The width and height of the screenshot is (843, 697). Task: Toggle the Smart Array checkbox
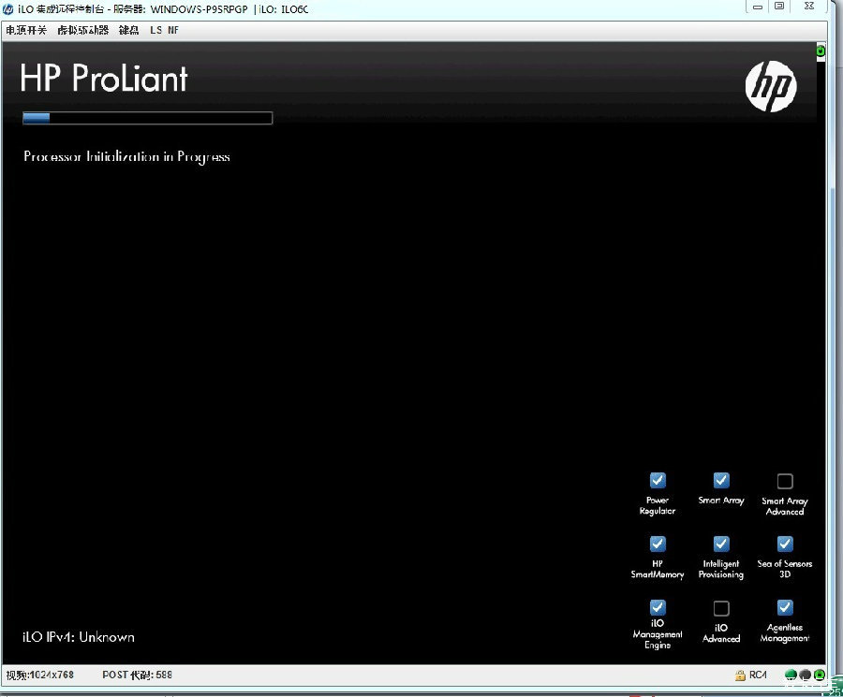(x=721, y=480)
